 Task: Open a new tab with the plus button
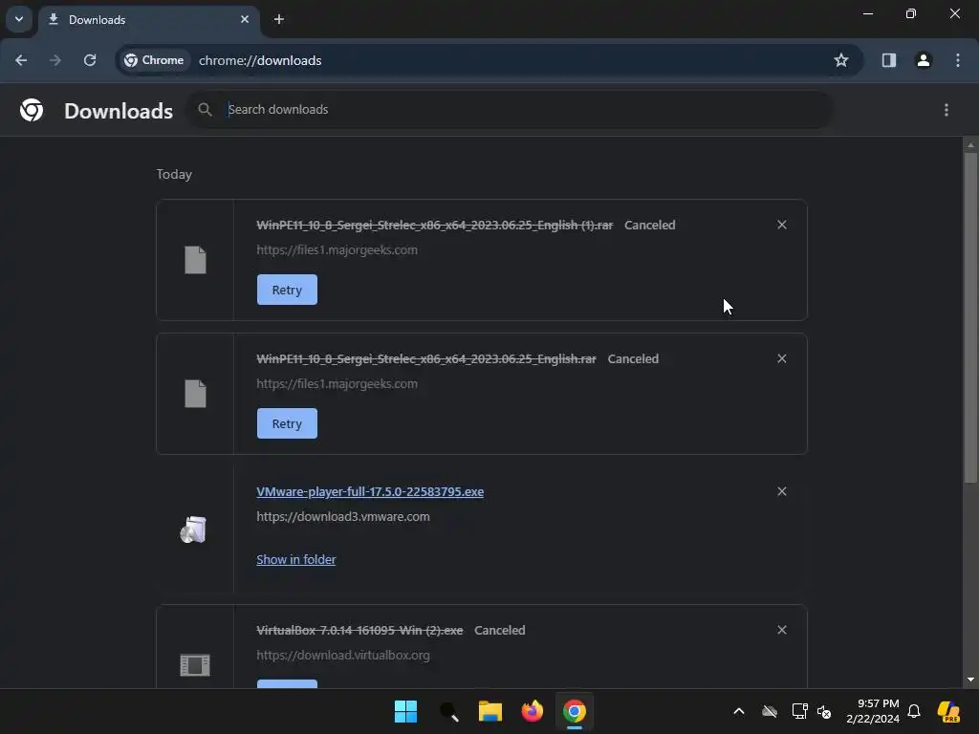click(x=279, y=19)
